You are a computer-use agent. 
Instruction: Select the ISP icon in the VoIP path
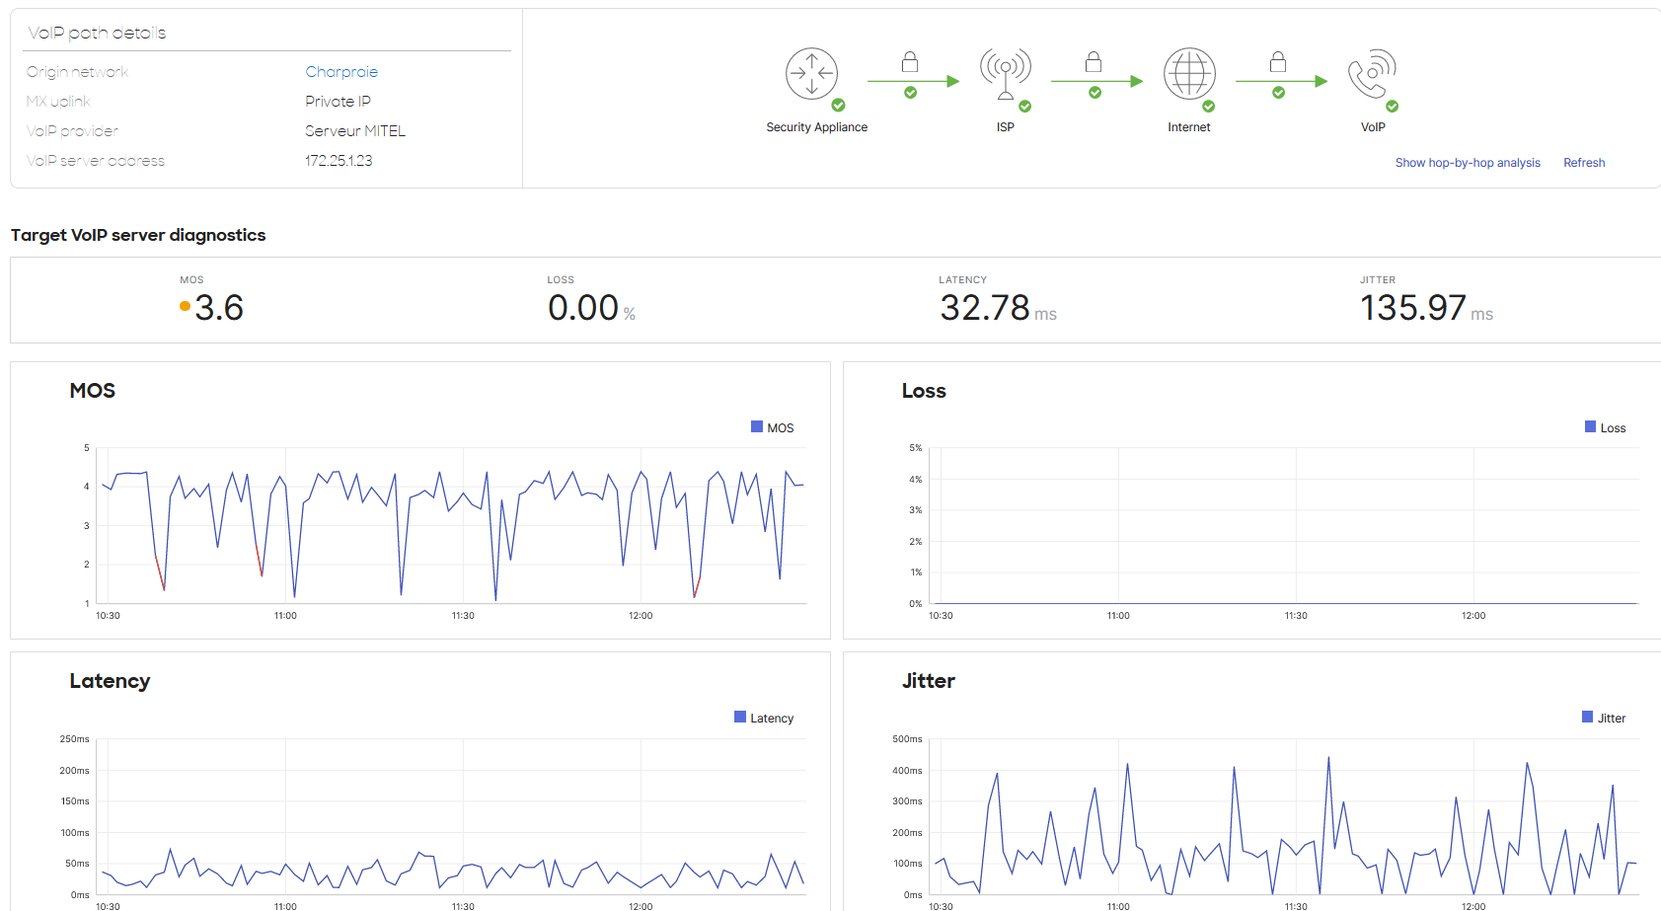1006,72
